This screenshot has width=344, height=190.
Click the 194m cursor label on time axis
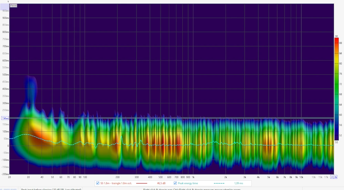5,118
